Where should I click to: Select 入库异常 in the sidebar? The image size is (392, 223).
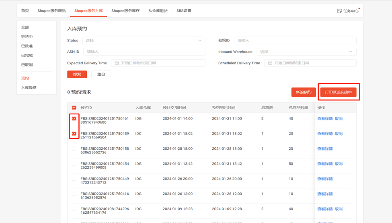pyautogui.click(x=29, y=88)
